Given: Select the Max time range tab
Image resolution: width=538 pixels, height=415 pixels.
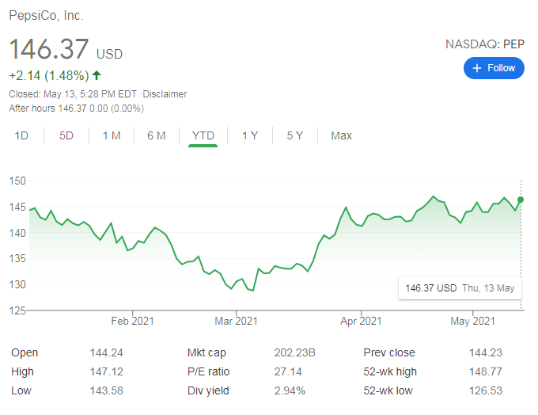Looking at the screenshot, I should (x=342, y=135).
